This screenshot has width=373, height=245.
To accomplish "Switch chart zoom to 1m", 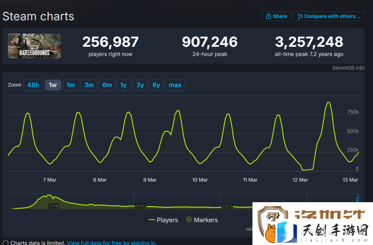I will (71, 85).
